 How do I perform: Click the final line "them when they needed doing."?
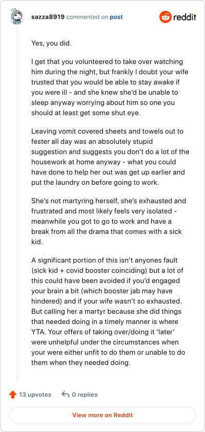pos(80,362)
